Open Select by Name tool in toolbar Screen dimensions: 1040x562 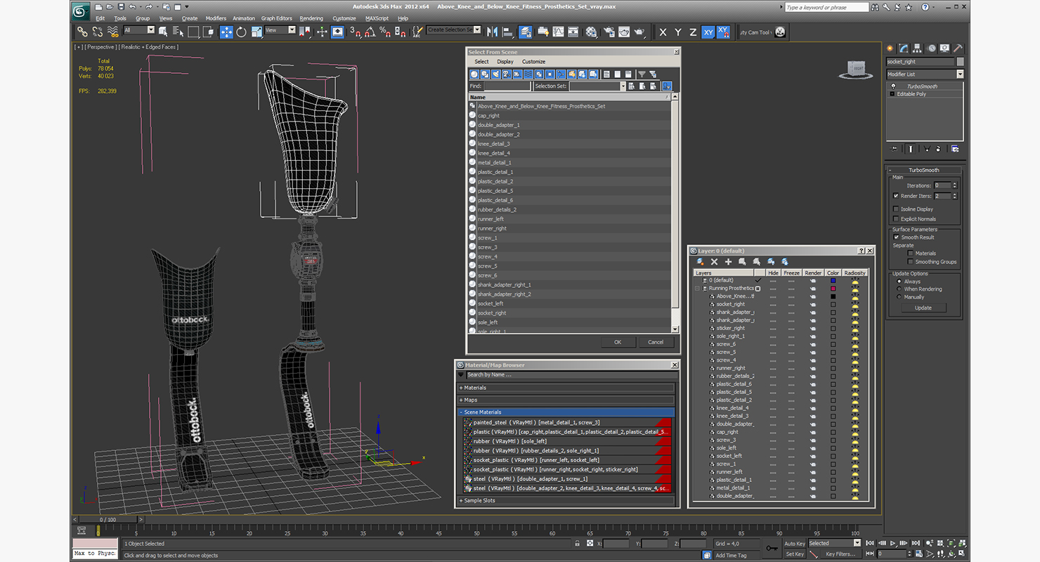click(178, 32)
